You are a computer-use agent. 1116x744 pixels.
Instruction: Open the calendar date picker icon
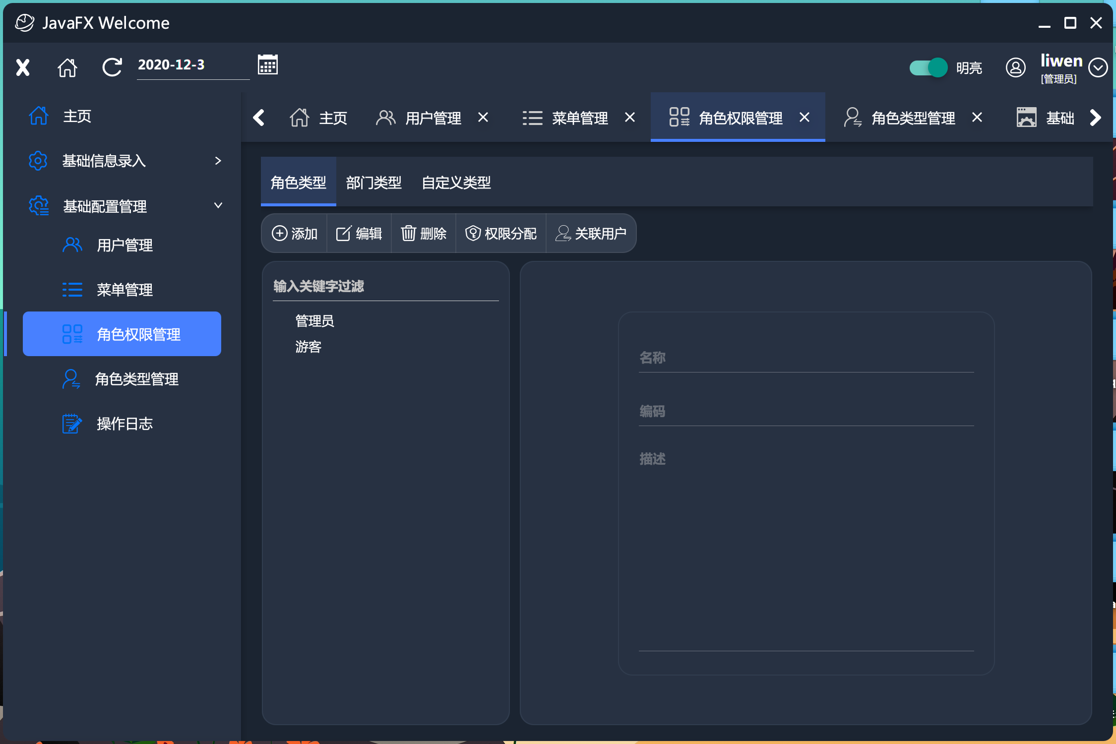267,65
